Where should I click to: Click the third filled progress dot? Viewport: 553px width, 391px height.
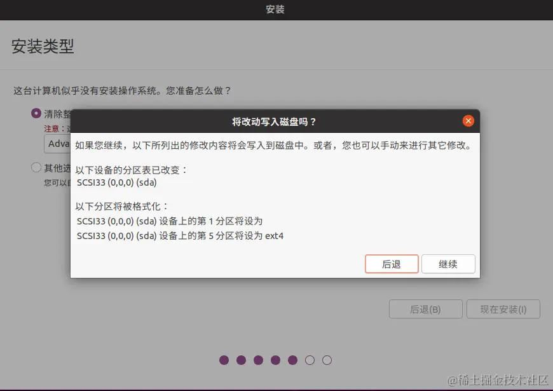258,360
